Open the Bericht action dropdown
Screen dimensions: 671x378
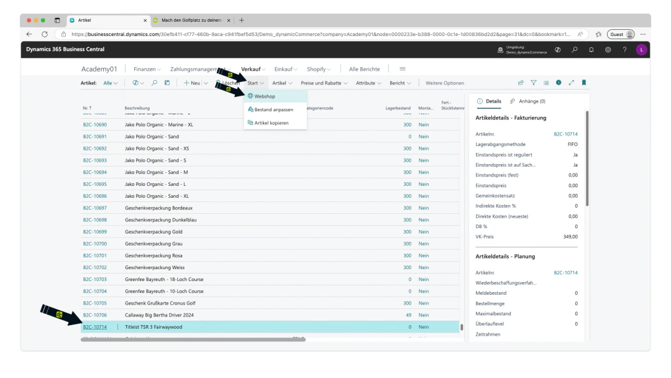pyautogui.click(x=400, y=83)
